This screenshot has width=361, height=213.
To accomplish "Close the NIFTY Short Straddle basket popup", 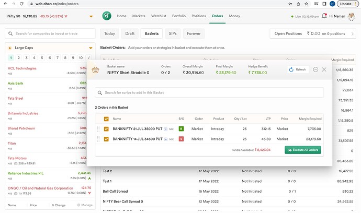I will 324,69.
